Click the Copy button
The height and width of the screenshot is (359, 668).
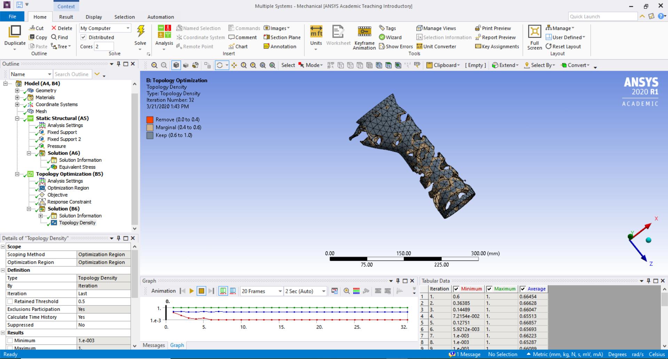38,37
